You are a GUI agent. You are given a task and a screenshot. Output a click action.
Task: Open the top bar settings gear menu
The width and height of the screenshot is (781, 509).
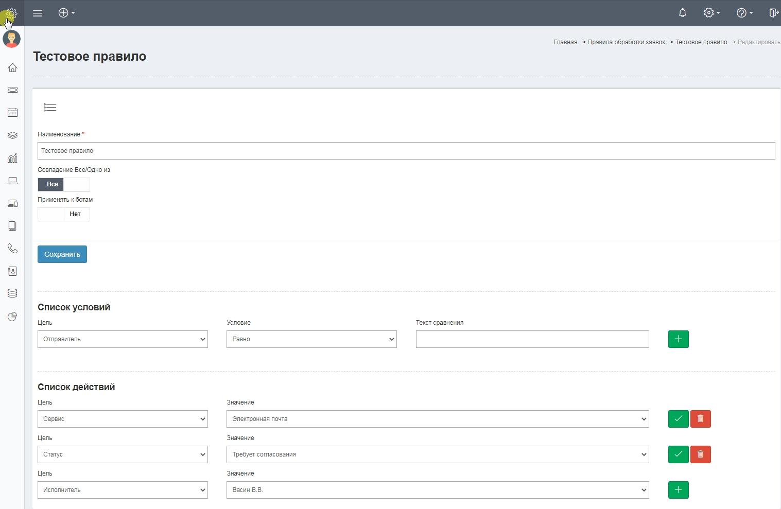(711, 13)
